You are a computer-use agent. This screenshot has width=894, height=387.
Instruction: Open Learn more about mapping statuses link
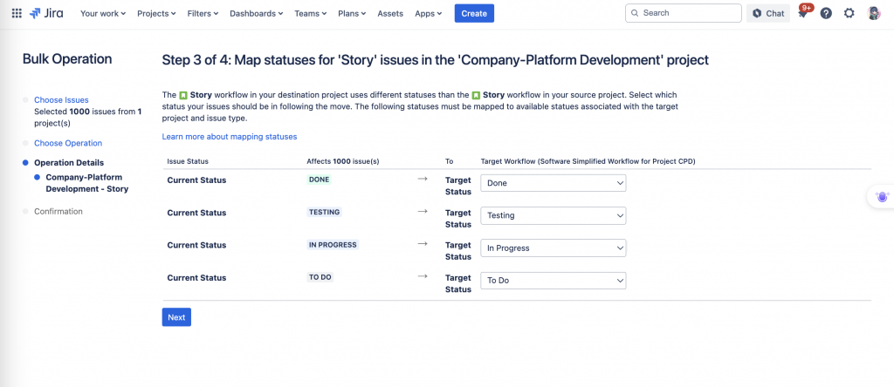tap(229, 137)
